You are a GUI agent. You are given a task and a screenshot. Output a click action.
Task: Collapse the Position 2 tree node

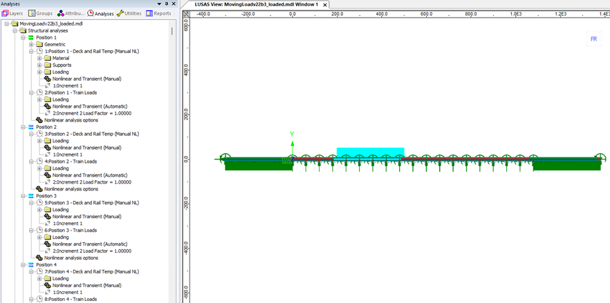point(23,127)
